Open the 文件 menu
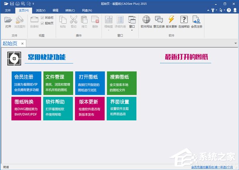239x170 pixels. coord(8,10)
